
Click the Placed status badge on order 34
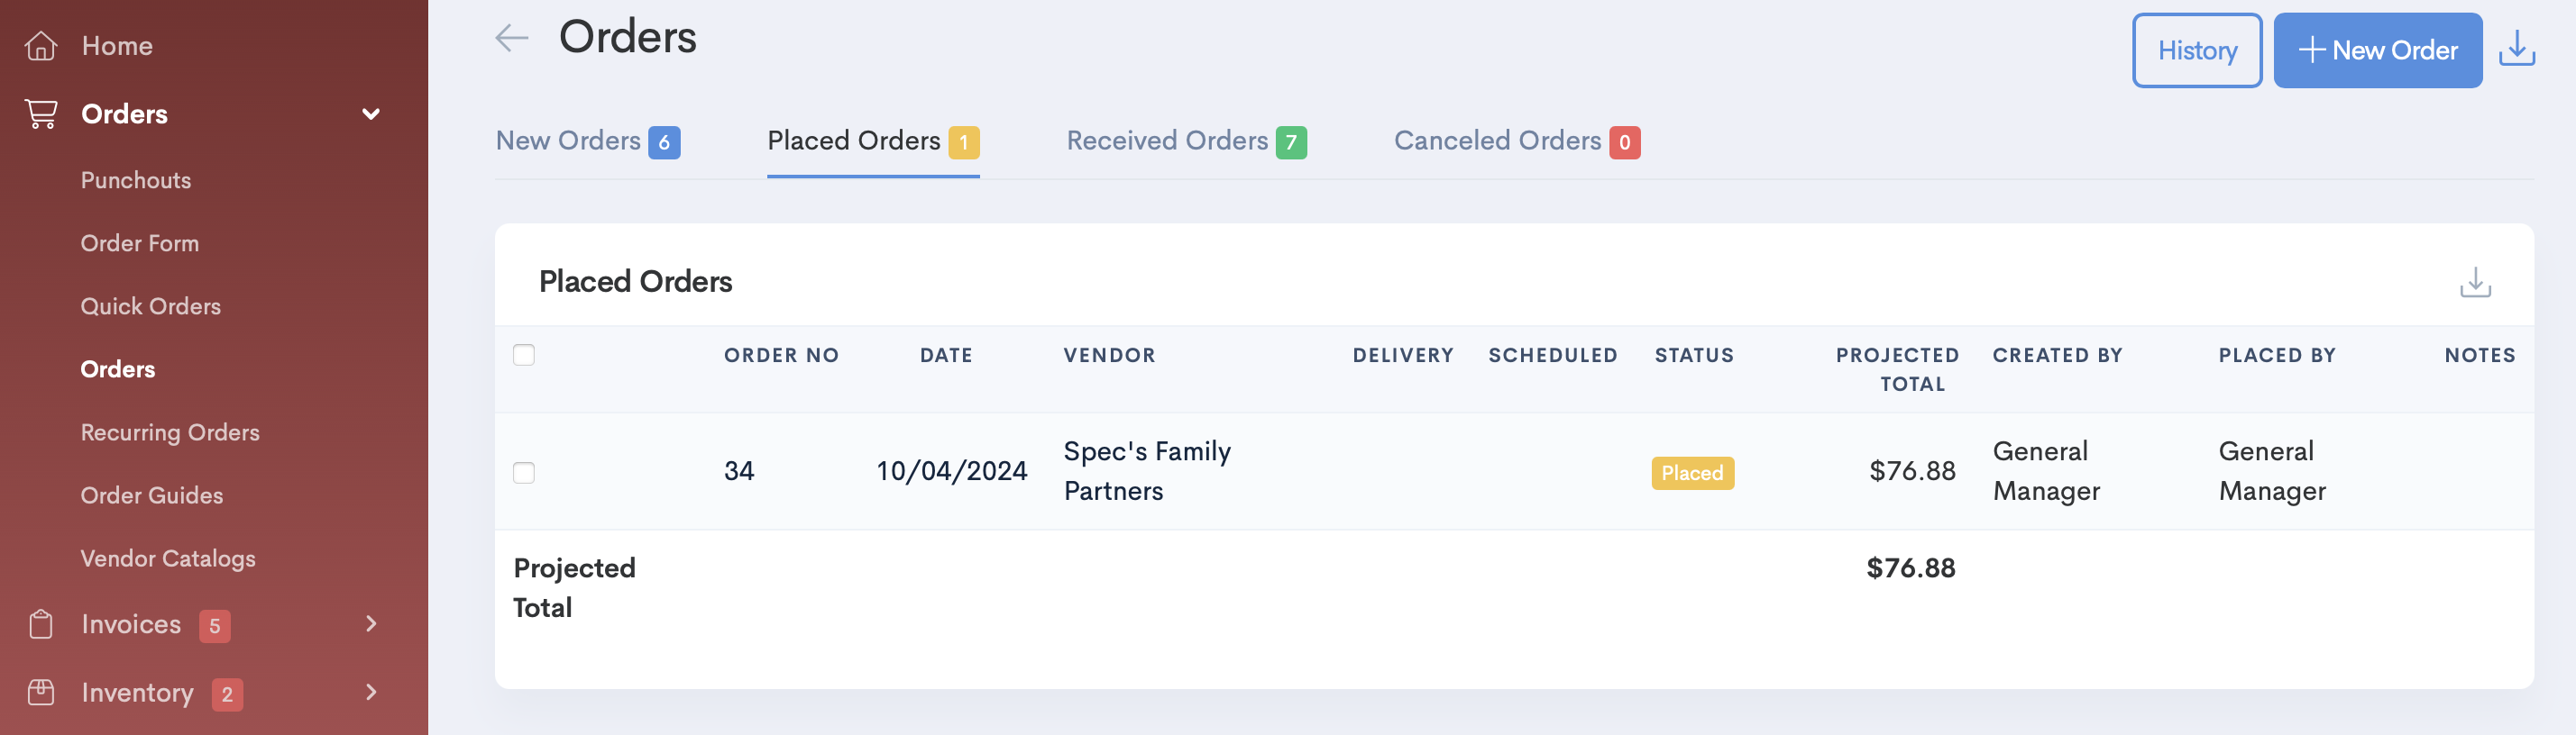(1692, 472)
